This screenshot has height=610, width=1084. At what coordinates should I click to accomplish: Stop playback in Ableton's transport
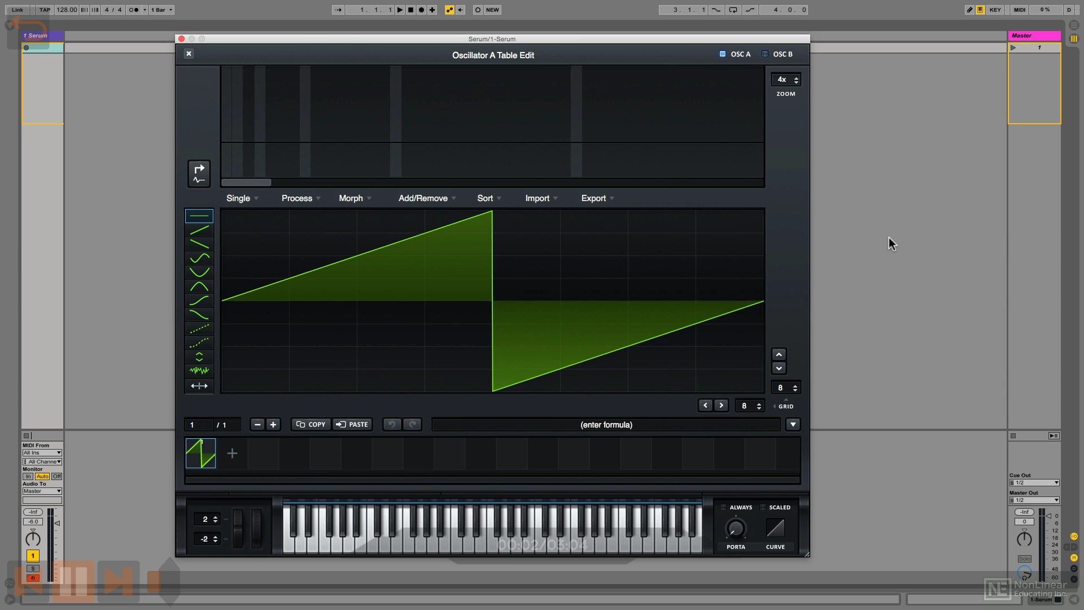coord(411,10)
